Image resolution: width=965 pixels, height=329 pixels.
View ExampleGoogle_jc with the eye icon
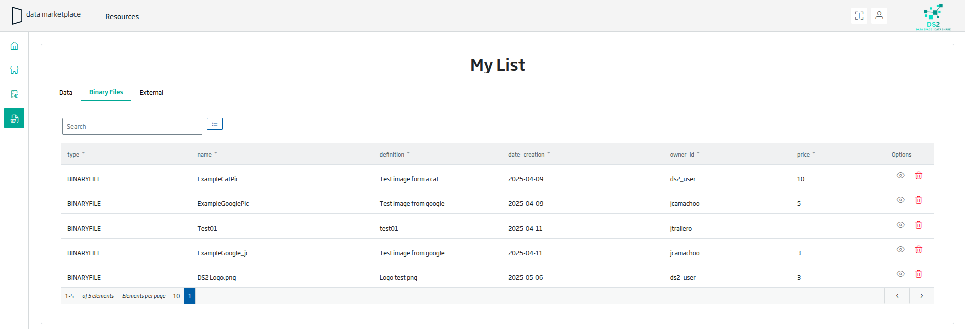(x=900, y=249)
